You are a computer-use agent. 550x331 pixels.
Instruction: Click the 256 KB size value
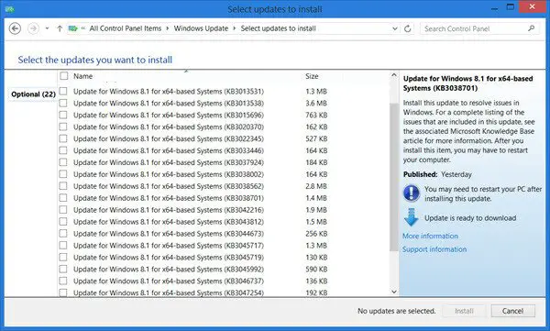(316, 234)
